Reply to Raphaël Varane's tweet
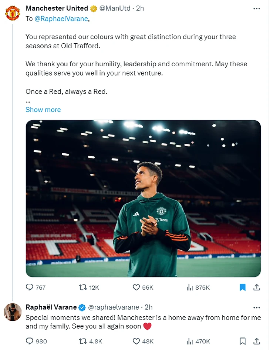The height and width of the screenshot is (350, 270). click(x=30, y=341)
